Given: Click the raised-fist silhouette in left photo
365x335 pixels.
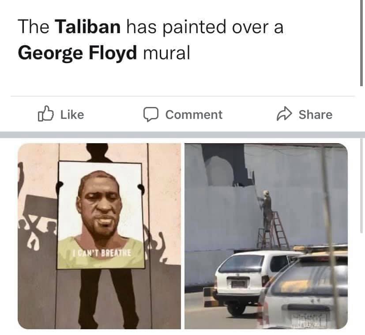Looking at the screenshot, I should (21, 179).
